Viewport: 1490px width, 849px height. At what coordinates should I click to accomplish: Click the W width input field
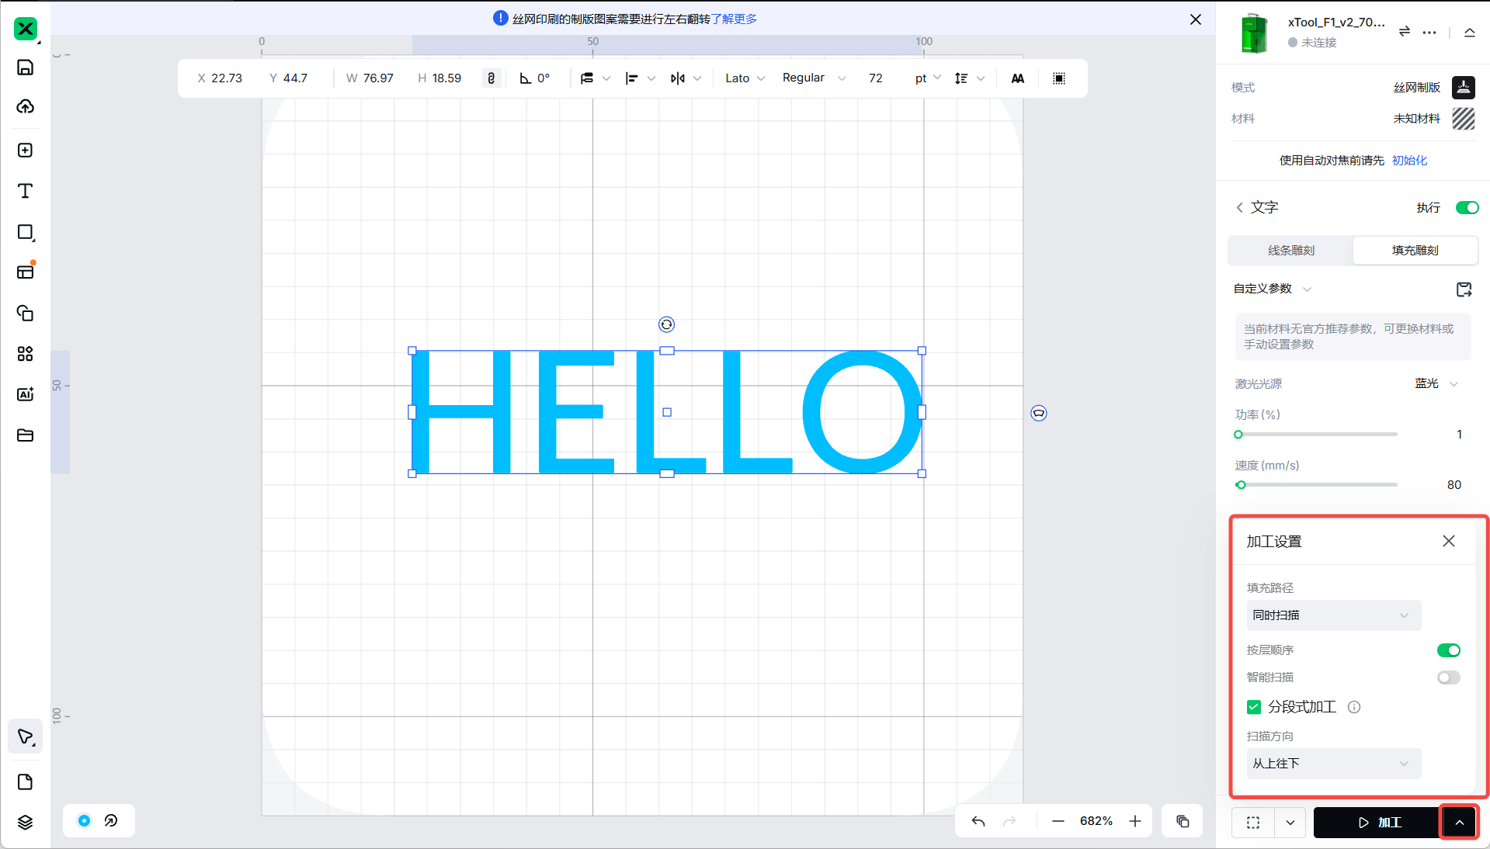pyautogui.click(x=377, y=78)
